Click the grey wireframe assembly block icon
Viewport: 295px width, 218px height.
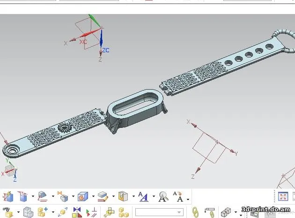(28, 212)
